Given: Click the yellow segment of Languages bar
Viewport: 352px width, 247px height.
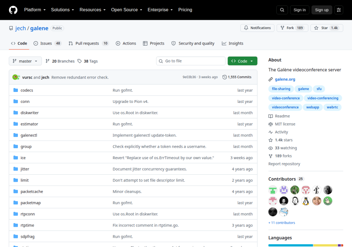Looking at the screenshot, I should pyautogui.click(x=325, y=245).
